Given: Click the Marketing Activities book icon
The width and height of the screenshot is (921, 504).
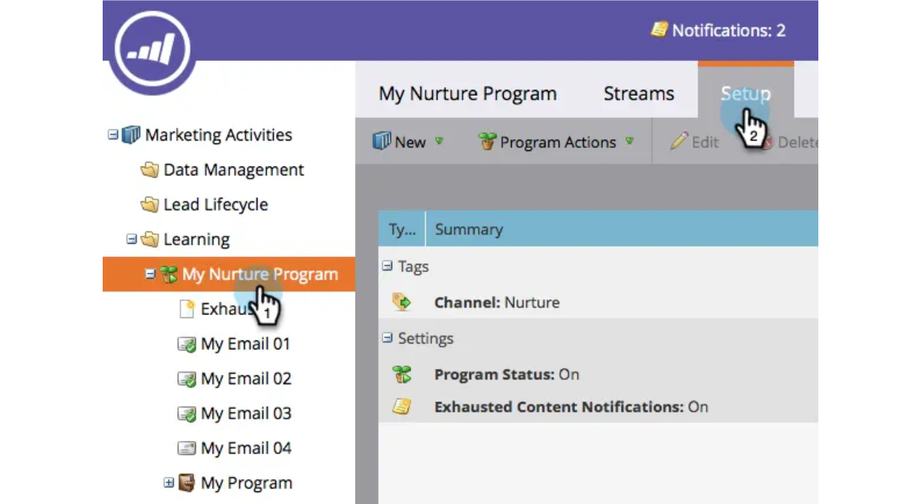Looking at the screenshot, I should (x=131, y=135).
